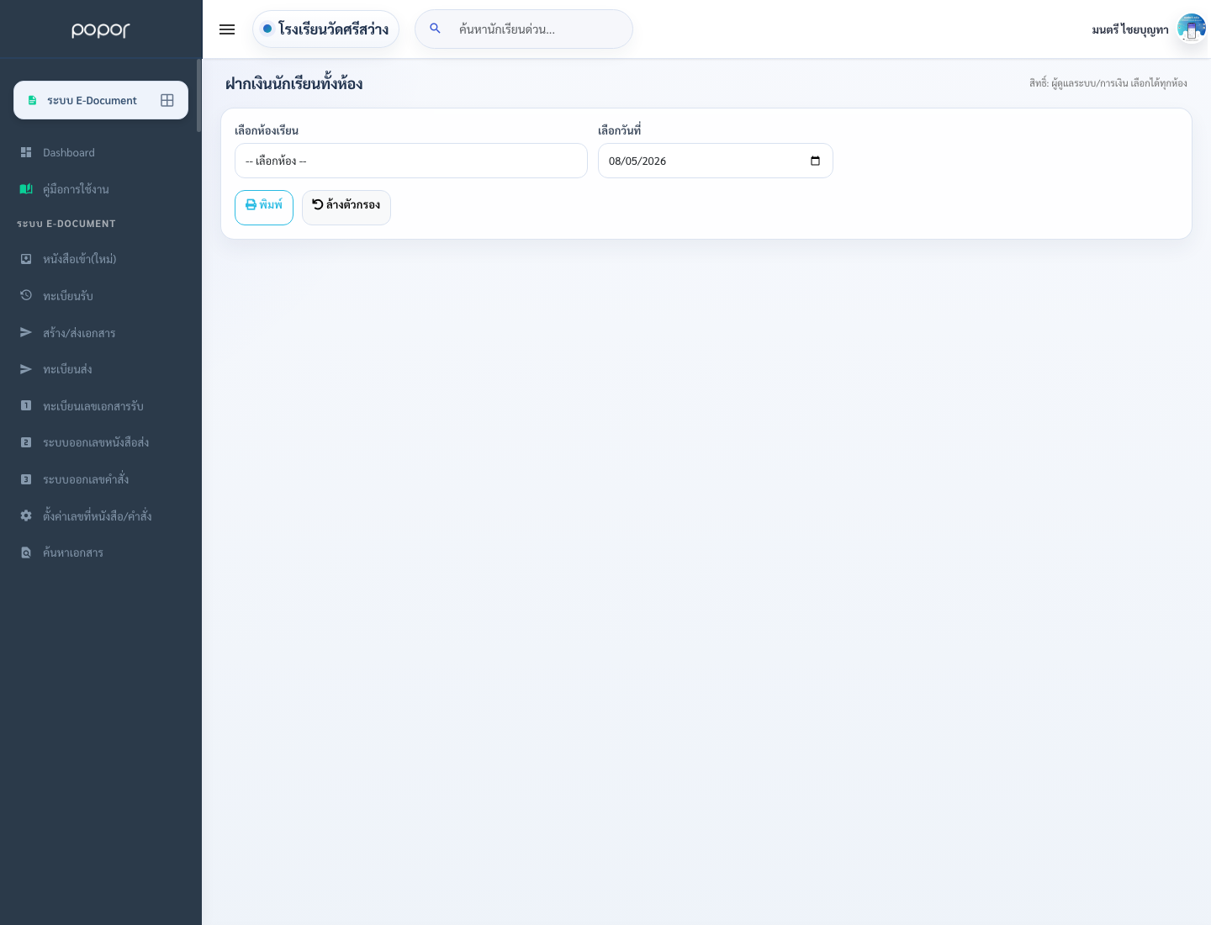The image size is (1211, 925).
Task: Click the Dashboard icon in sidebar
Action: [x=26, y=152]
